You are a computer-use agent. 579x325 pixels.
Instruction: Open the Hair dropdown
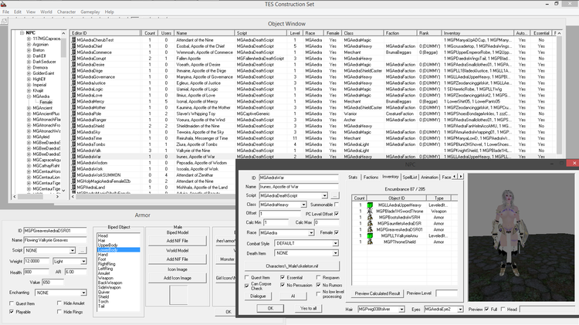click(x=401, y=309)
